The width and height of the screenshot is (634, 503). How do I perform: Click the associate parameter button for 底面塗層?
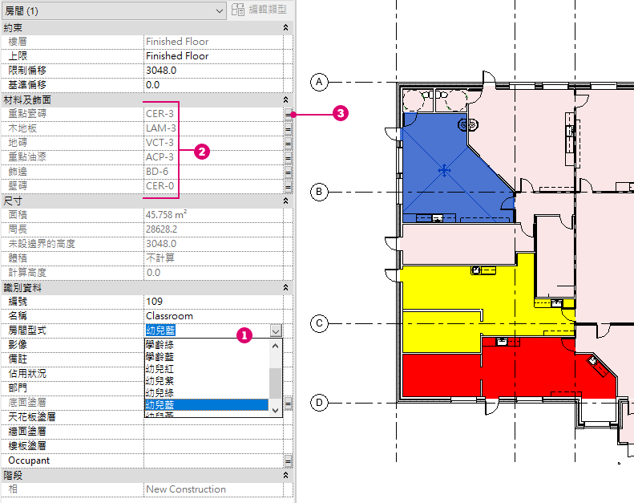[x=288, y=403]
